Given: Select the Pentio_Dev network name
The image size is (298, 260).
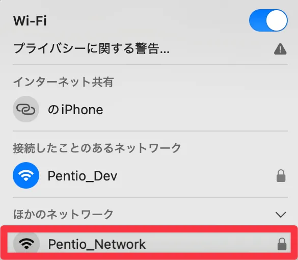Looking at the screenshot, I should (83, 176).
